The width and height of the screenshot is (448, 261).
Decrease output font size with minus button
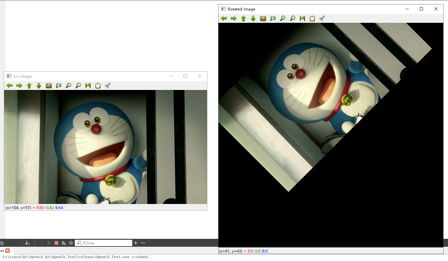(x=143, y=243)
